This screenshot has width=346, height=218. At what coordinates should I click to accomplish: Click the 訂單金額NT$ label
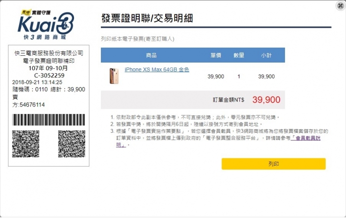click(228, 100)
